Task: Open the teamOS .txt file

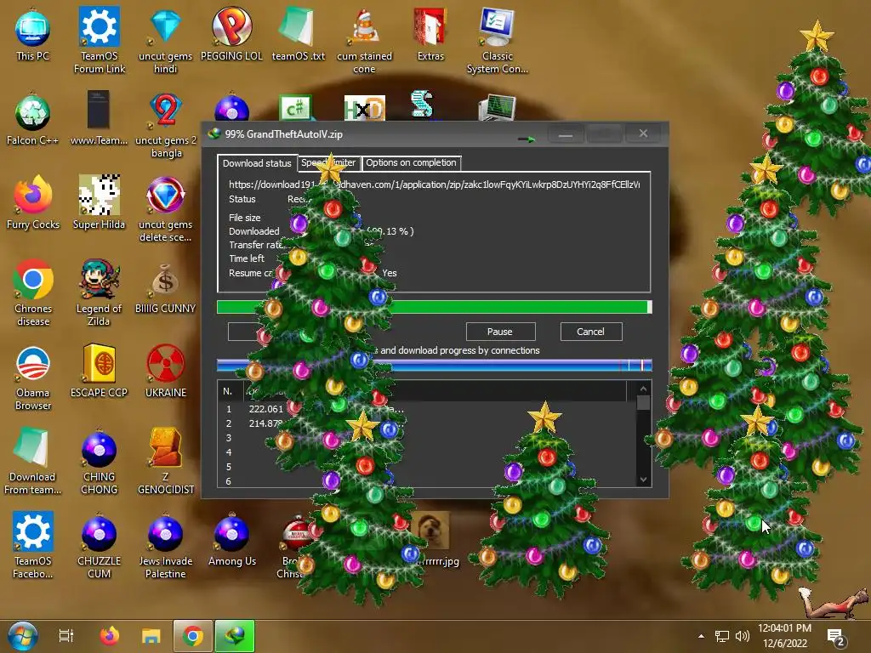Action: [x=299, y=33]
